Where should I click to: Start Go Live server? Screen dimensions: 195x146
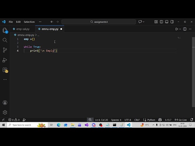(181, 120)
